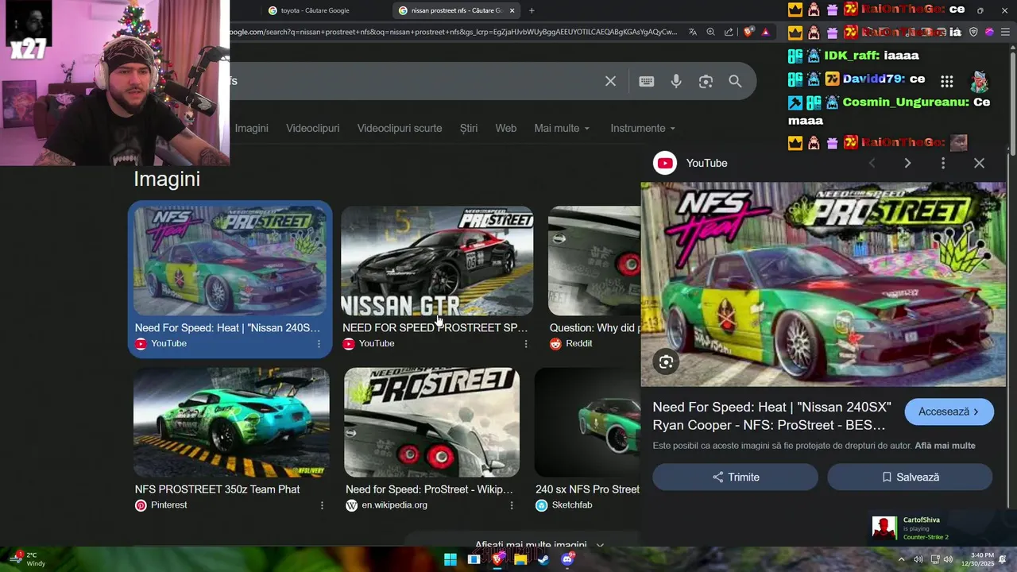1017x572 pixels.
Task: Open the Wikipedia result three-dot menu
Action: click(512, 505)
